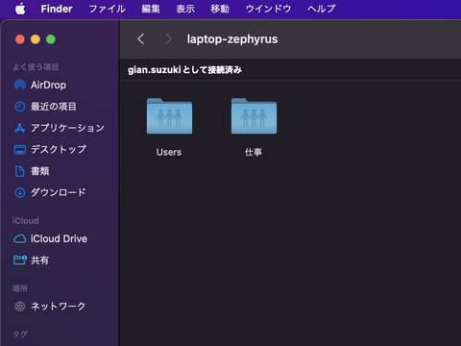Open the 編集 menu
The width and height of the screenshot is (461, 346).
point(151,9)
